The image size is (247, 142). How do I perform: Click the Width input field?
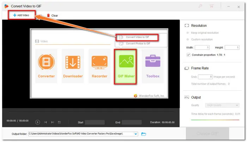tap(202, 48)
